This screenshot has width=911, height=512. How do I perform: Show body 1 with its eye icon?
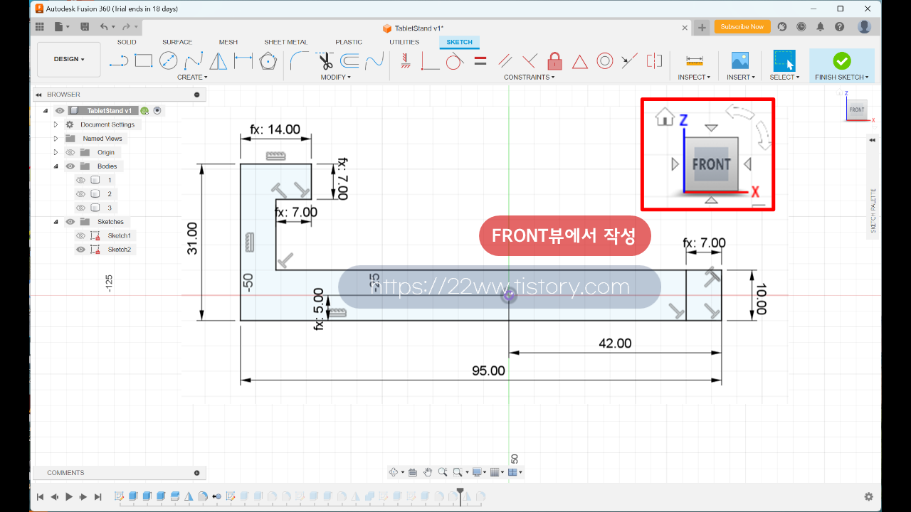80,180
